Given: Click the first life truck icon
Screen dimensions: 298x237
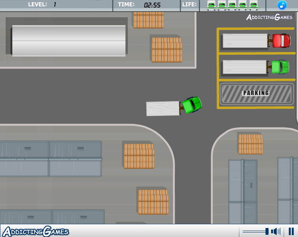Looking at the screenshot, I should (x=211, y=6).
